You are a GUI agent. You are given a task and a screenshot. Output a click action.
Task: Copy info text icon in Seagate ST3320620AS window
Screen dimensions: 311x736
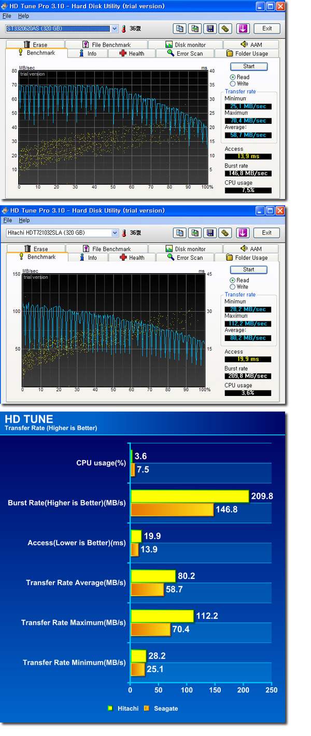179,29
